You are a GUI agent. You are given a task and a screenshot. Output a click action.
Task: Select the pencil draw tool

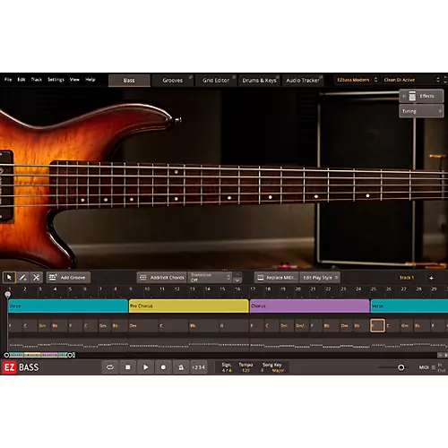(x=22, y=278)
